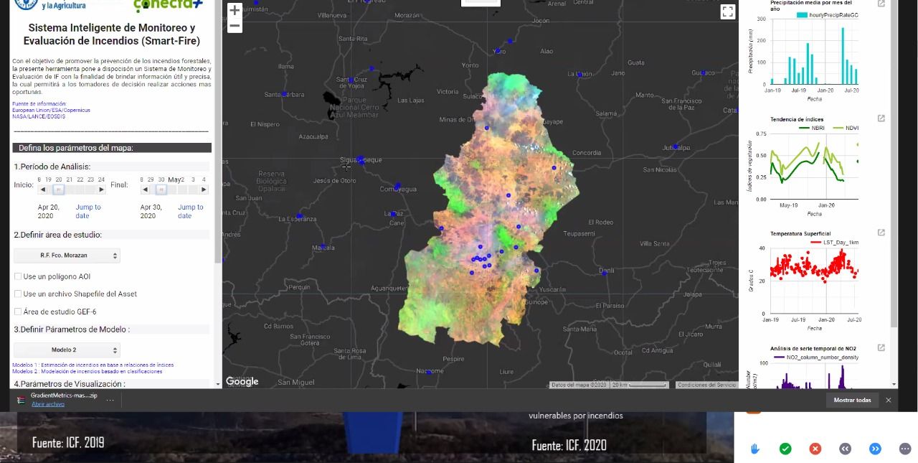
Task: Click right arrow of Final date slider
Action: pyautogui.click(x=204, y=190)
